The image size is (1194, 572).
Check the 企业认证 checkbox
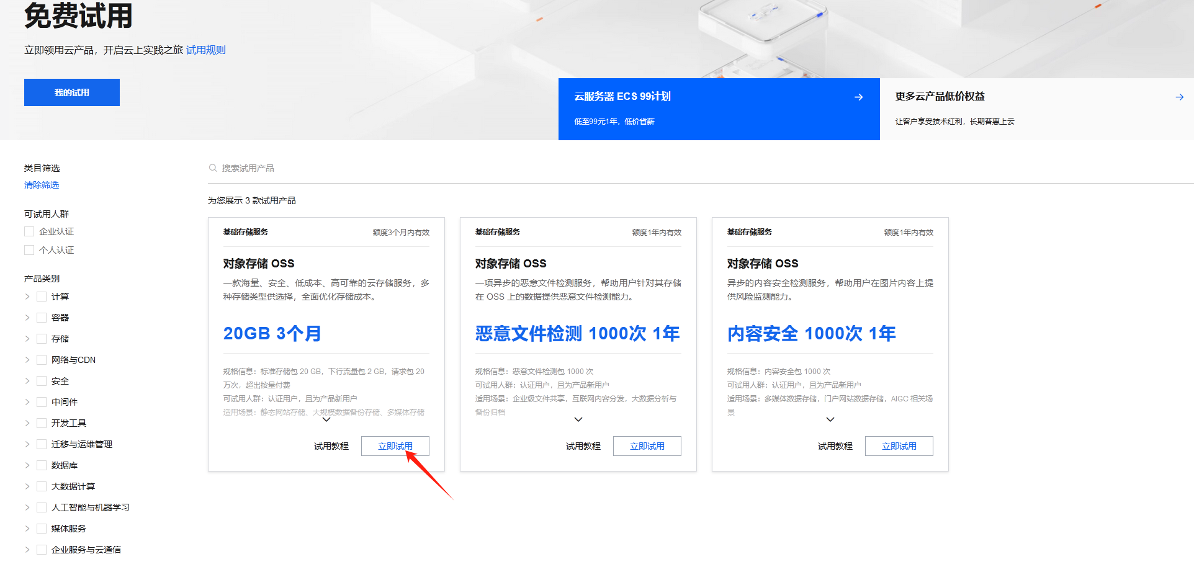(x=29, y=231)
